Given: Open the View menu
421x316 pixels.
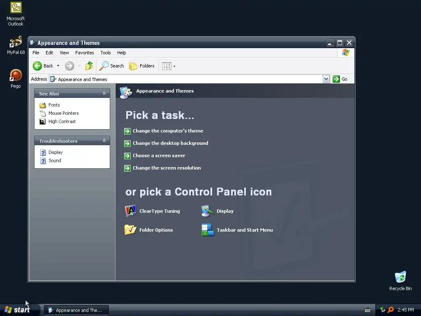Looking at the screenshot, I should pos(64,53).
